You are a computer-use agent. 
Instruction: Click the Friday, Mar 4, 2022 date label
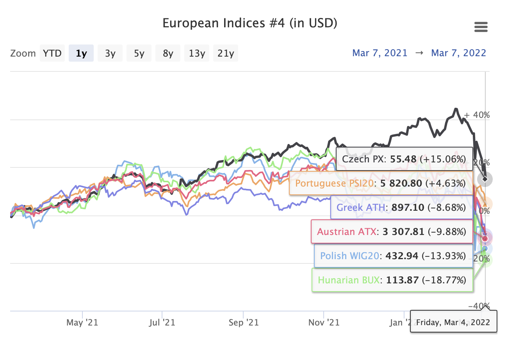point(453,322)
